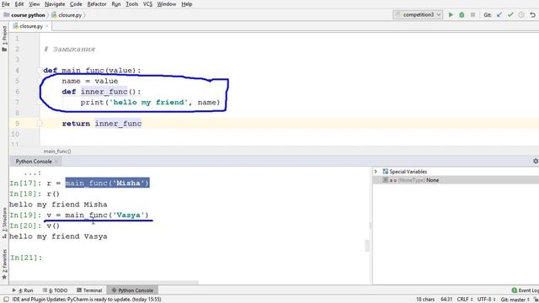Open Git history clock icon
The width and height of the screenshot is (539, 303).
click(x=521, y=15)
